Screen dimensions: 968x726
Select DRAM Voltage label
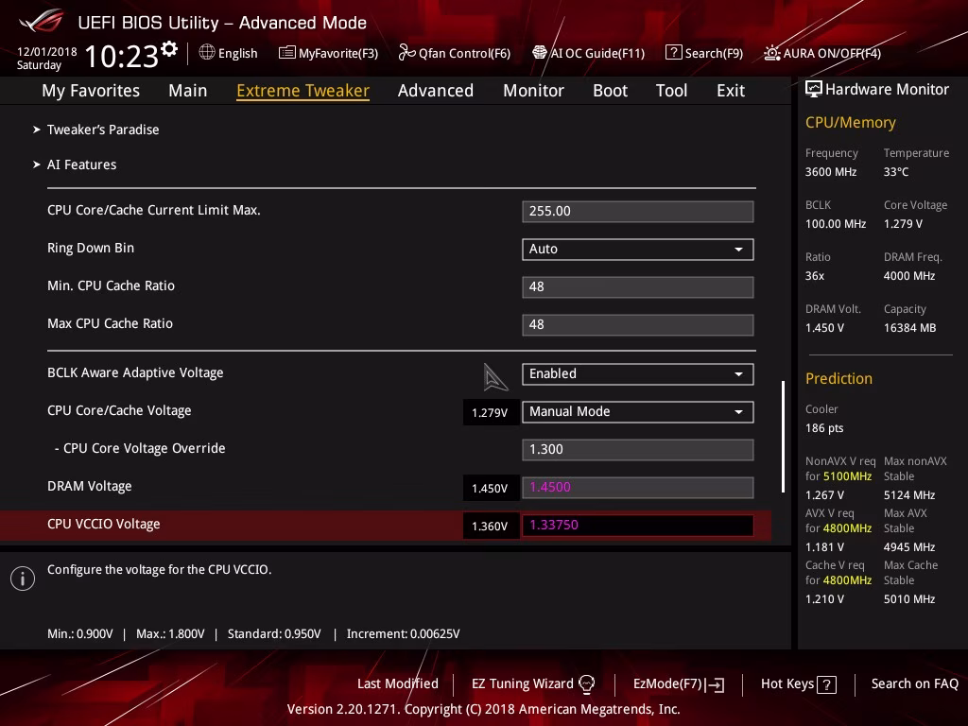(90, 487)
